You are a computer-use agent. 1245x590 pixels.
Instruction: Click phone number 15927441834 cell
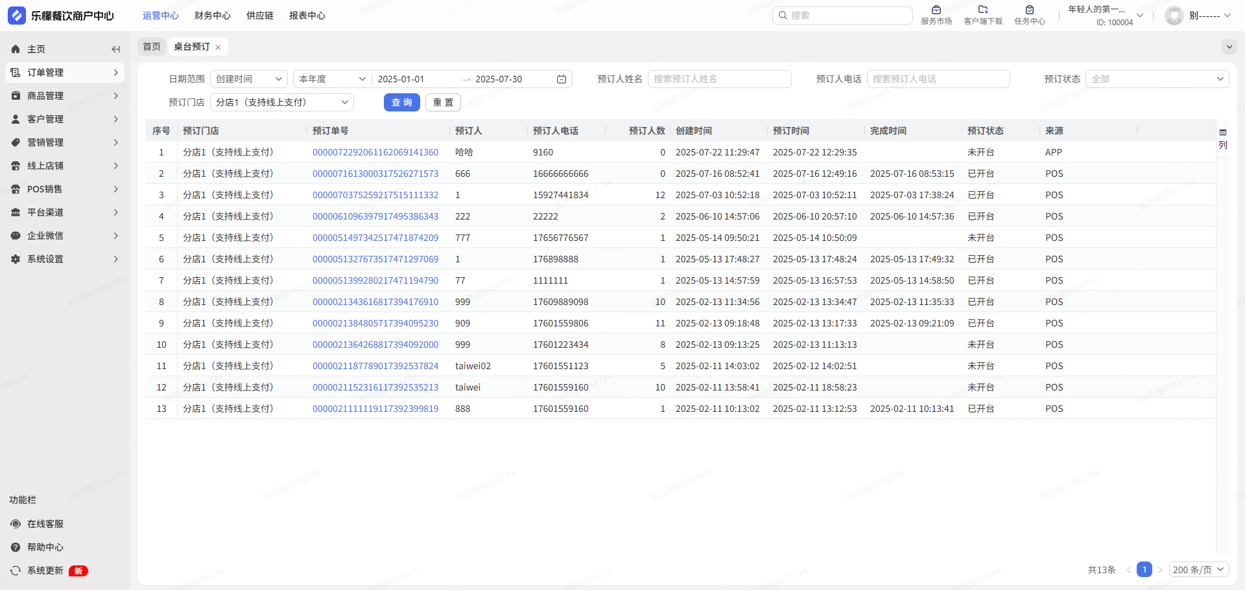click(x=561, y=195)
